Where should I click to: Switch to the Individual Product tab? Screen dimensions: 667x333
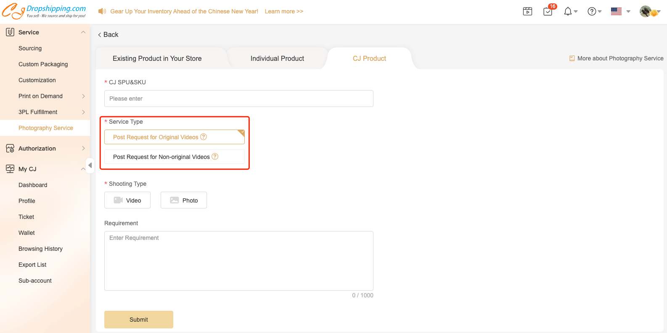[x=277, y=59]
